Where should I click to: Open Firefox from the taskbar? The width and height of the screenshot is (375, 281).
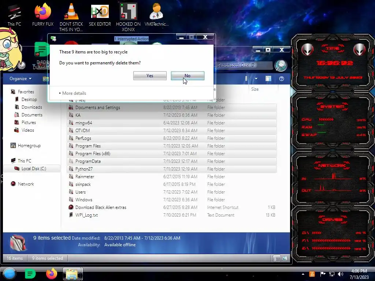(x=51, y=274)
